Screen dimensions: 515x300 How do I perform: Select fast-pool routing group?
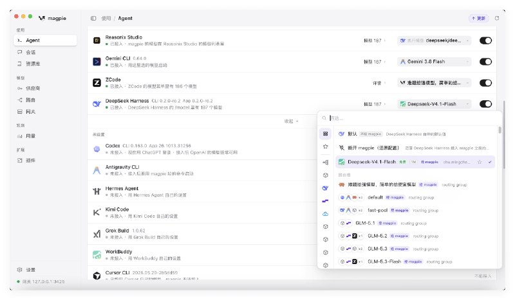coord(415,210)
